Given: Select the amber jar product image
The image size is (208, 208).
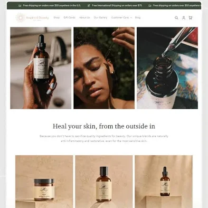Looking at the screenshot, I should click(44, 181).
